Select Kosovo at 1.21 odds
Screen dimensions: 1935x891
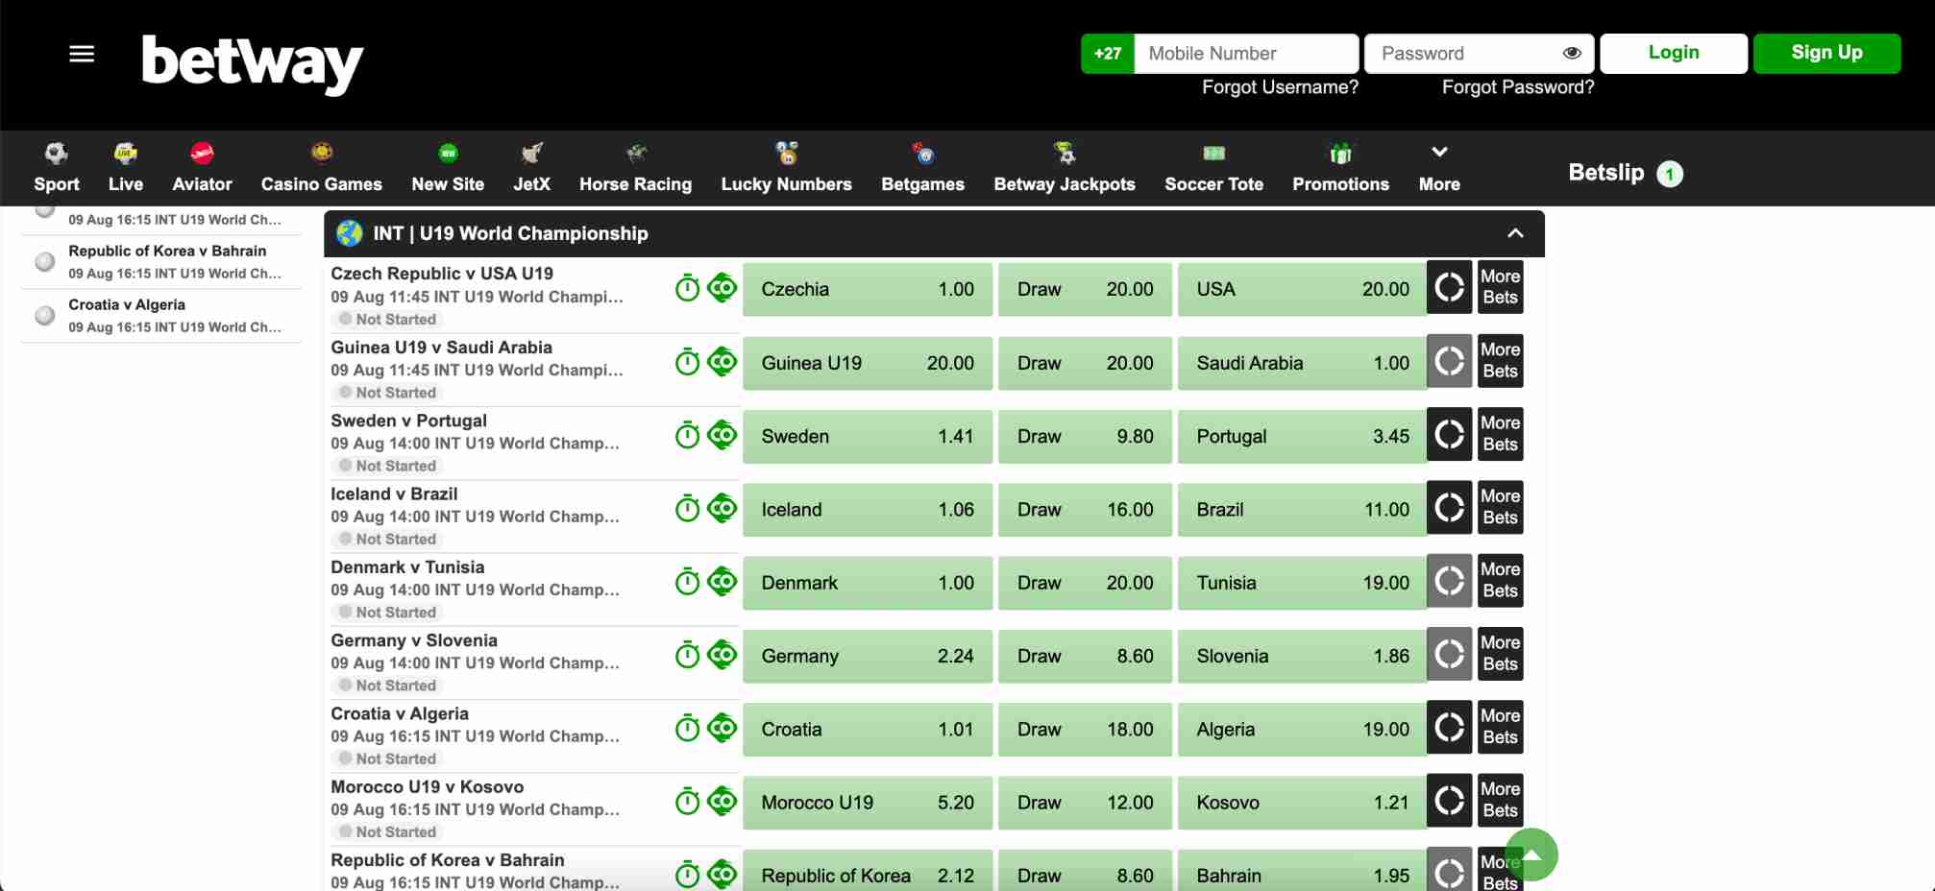tap(1302, 803)
